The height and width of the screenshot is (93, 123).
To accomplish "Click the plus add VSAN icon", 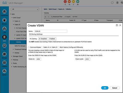I will 45,17.
